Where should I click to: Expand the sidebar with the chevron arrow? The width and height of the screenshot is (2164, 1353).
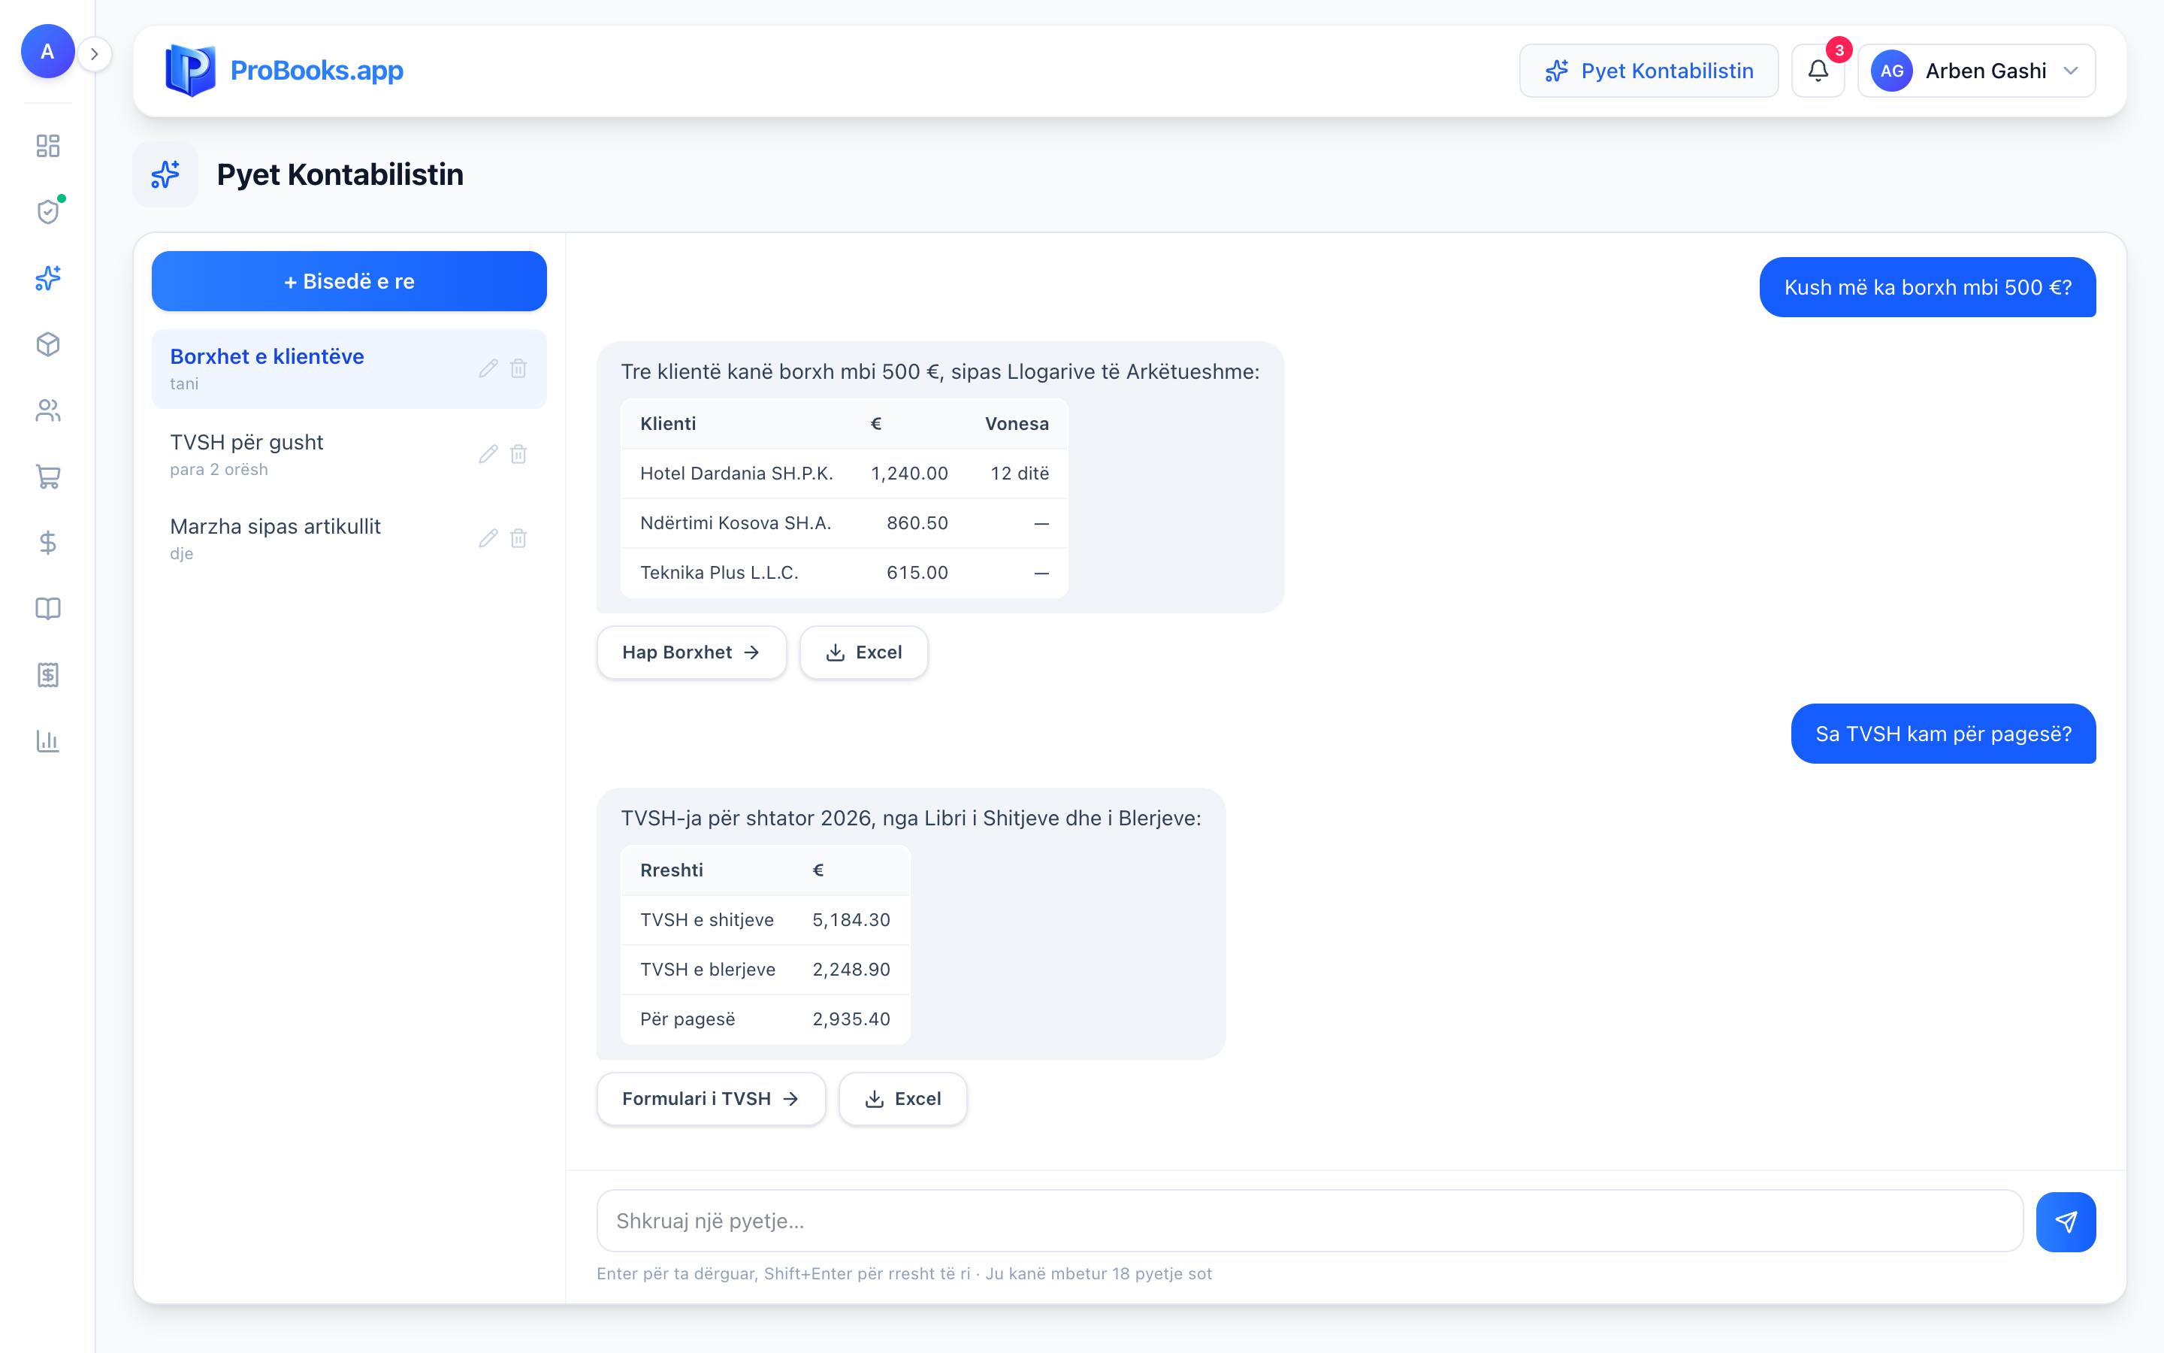point(94,53)
